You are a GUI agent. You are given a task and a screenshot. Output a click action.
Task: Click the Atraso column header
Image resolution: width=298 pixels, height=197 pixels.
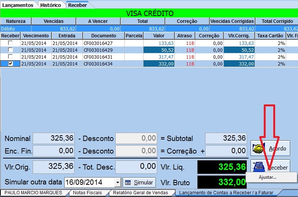point(185,35)
